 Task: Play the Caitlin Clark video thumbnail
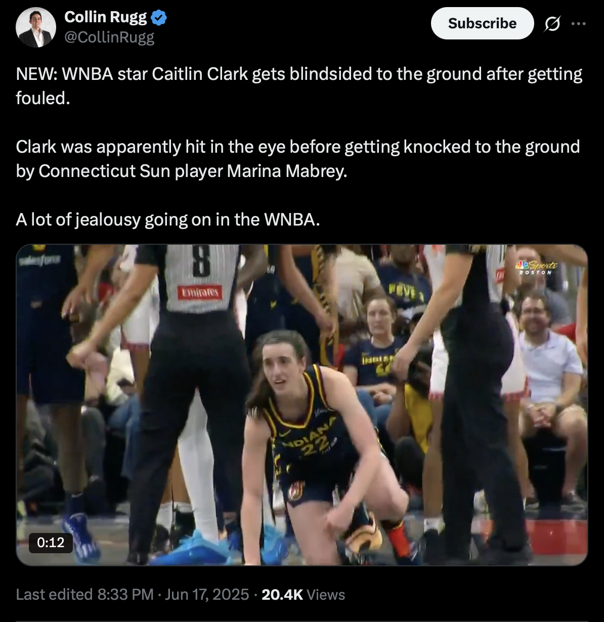pos(301,405)
